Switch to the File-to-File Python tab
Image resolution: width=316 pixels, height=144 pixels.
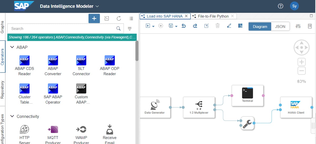[213, 16]
